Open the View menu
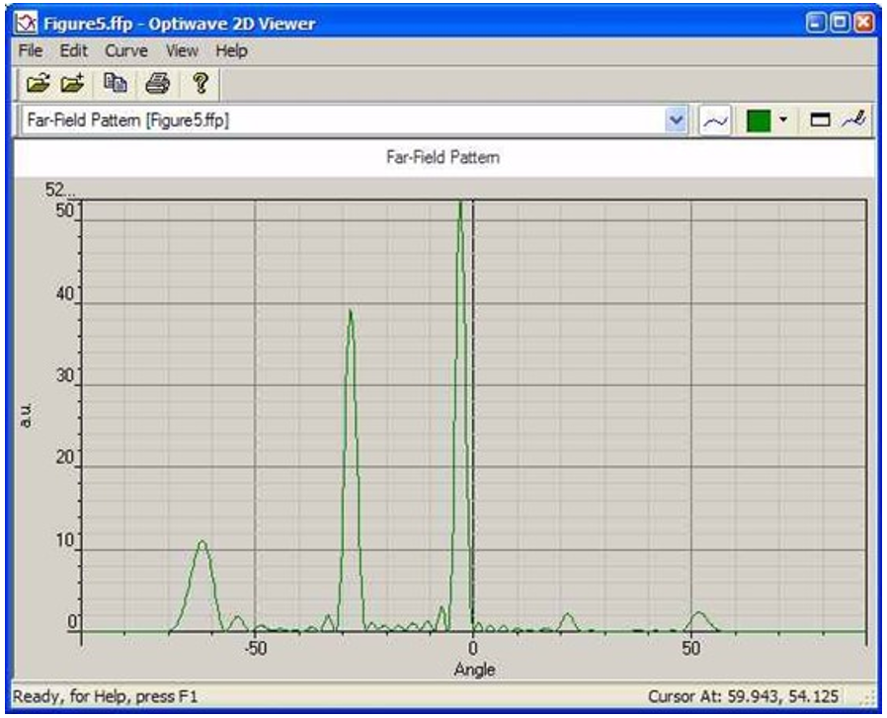887x718 pixels. 182,50
